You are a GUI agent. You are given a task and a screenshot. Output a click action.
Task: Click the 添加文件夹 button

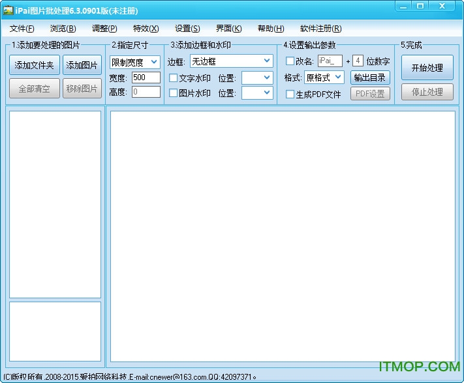35,65
